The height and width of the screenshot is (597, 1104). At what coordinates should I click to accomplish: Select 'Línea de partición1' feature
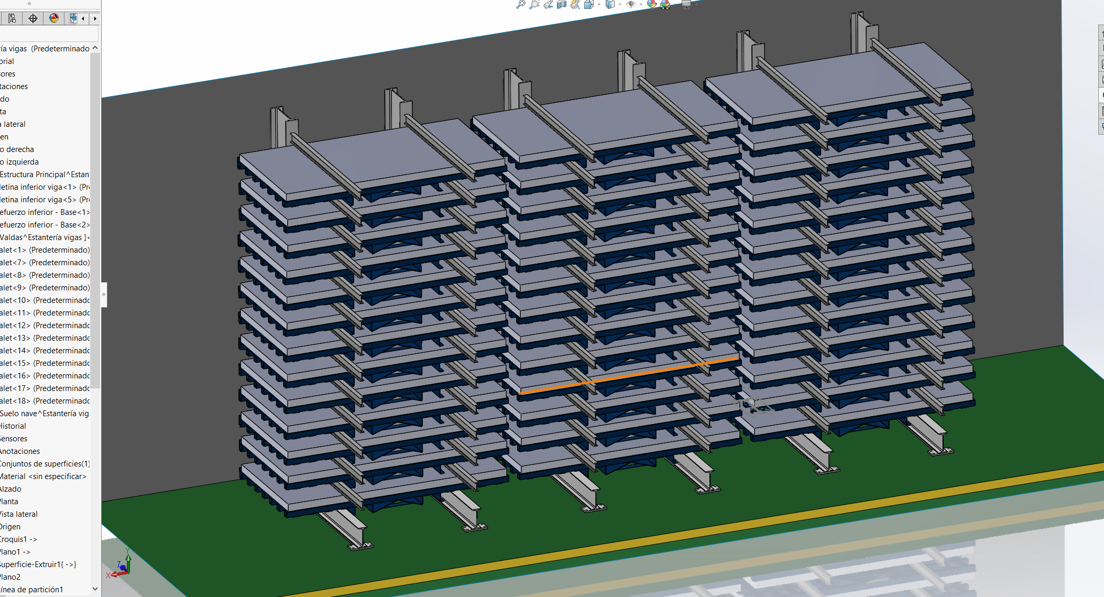click(x=31, y=590)
